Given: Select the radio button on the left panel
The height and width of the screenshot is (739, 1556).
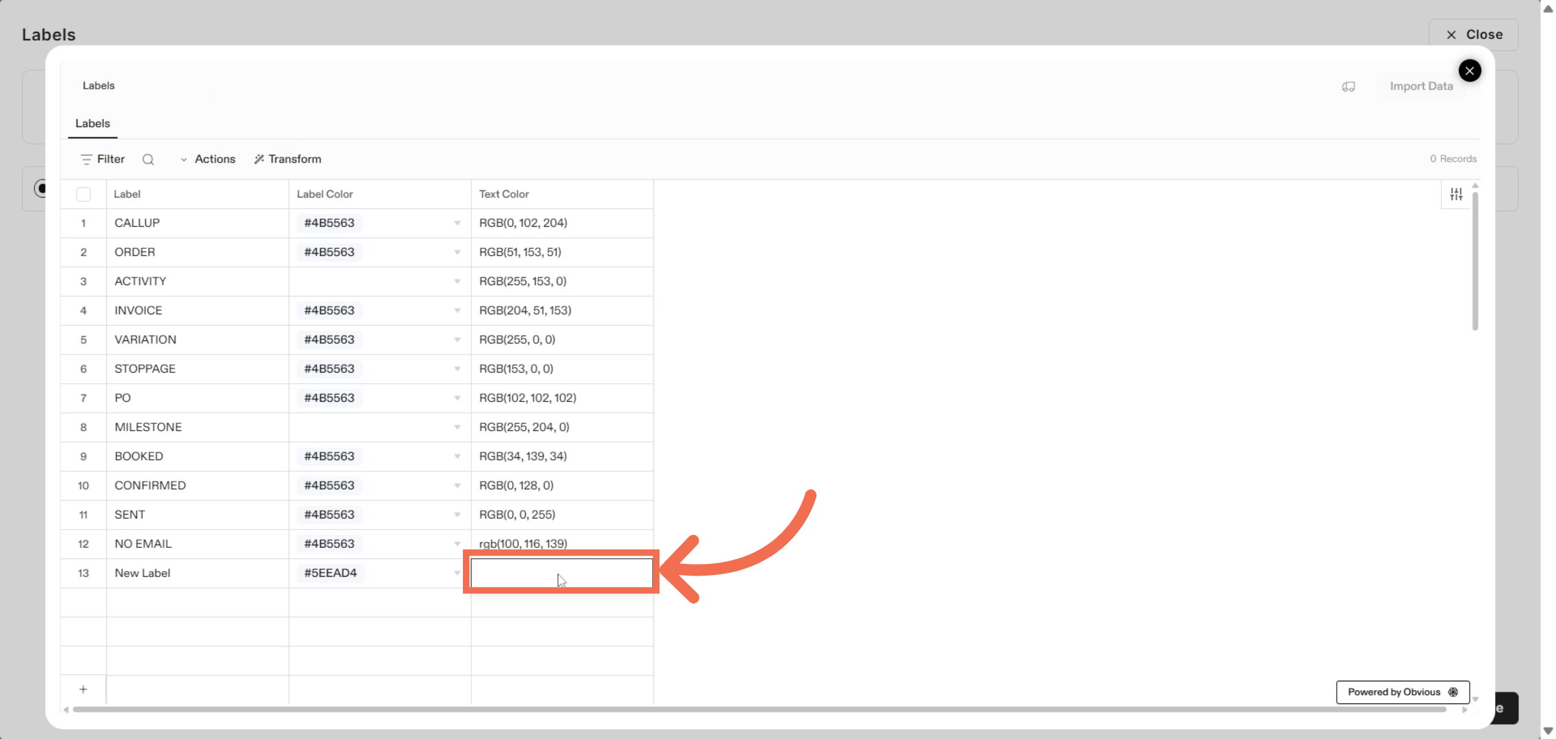Looking at the screenshot, I should pos(41,189).
